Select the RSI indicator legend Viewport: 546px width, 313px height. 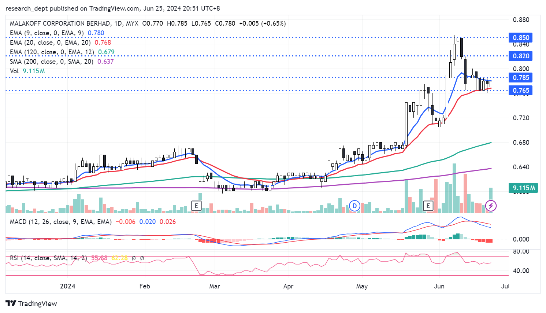coord(48,258)
